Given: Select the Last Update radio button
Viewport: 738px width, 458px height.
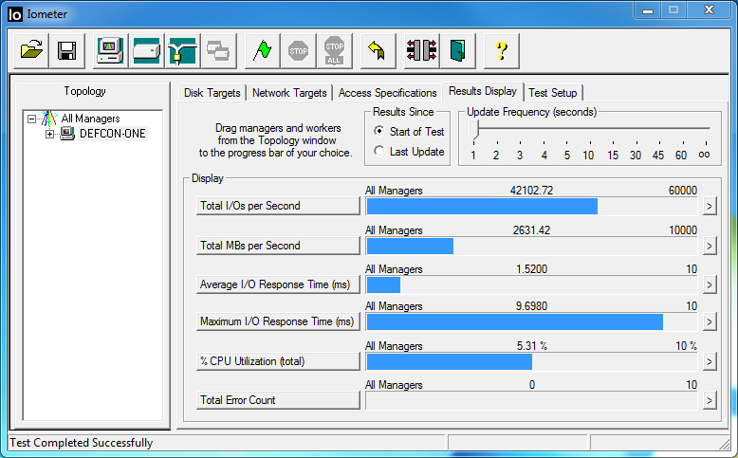Looking at the screenshot, I should pyautogui.click(x=379, y=152).
